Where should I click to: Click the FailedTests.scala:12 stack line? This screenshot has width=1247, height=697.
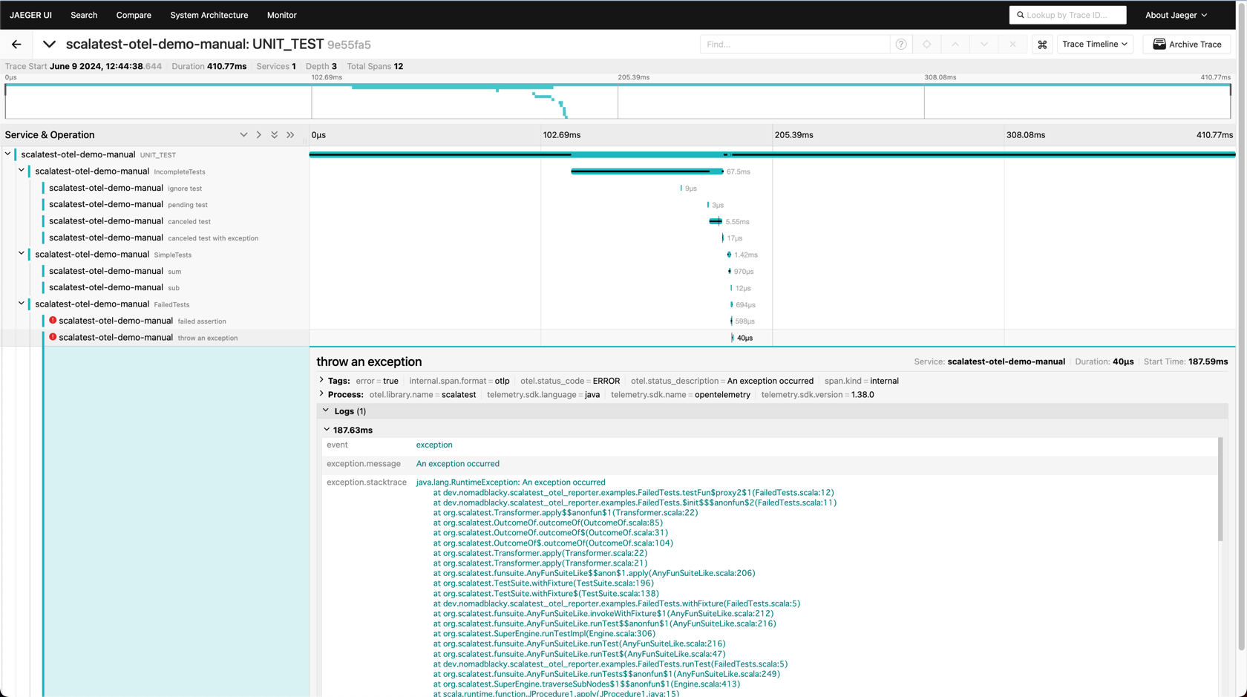click(x=633, y=492)
